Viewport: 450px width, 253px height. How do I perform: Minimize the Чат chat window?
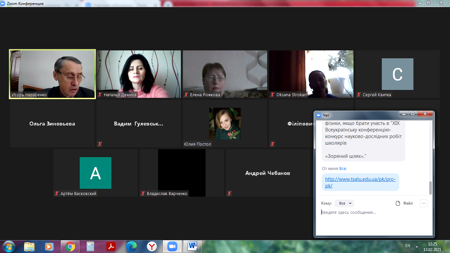(404, 114)
